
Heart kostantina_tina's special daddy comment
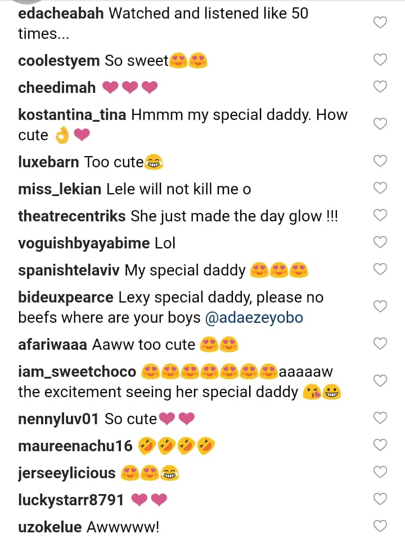coord(381,124)
